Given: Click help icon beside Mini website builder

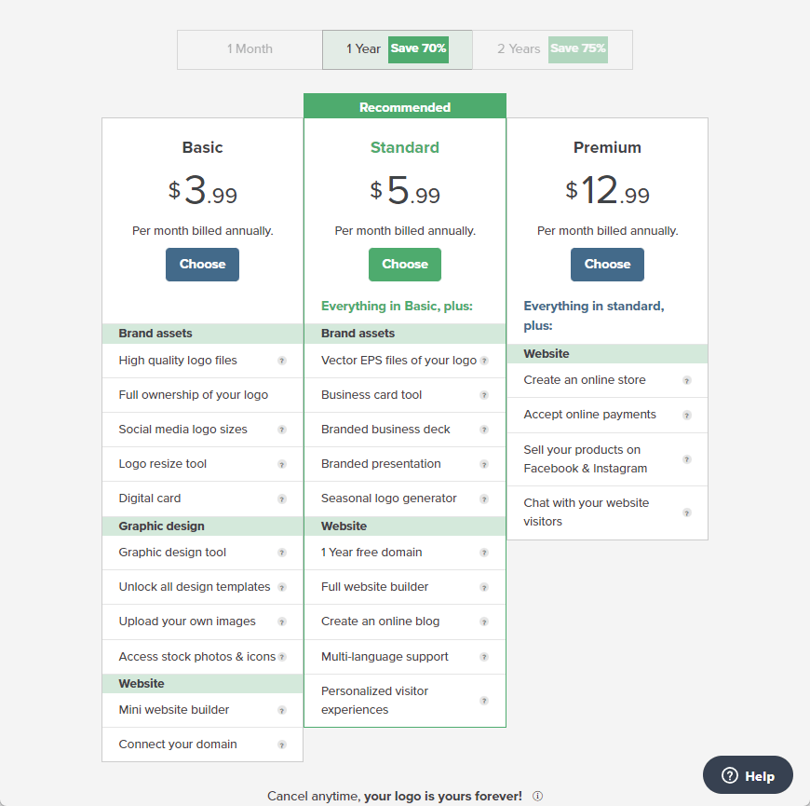Looking at the screenshot, I should tap(282, 710).
